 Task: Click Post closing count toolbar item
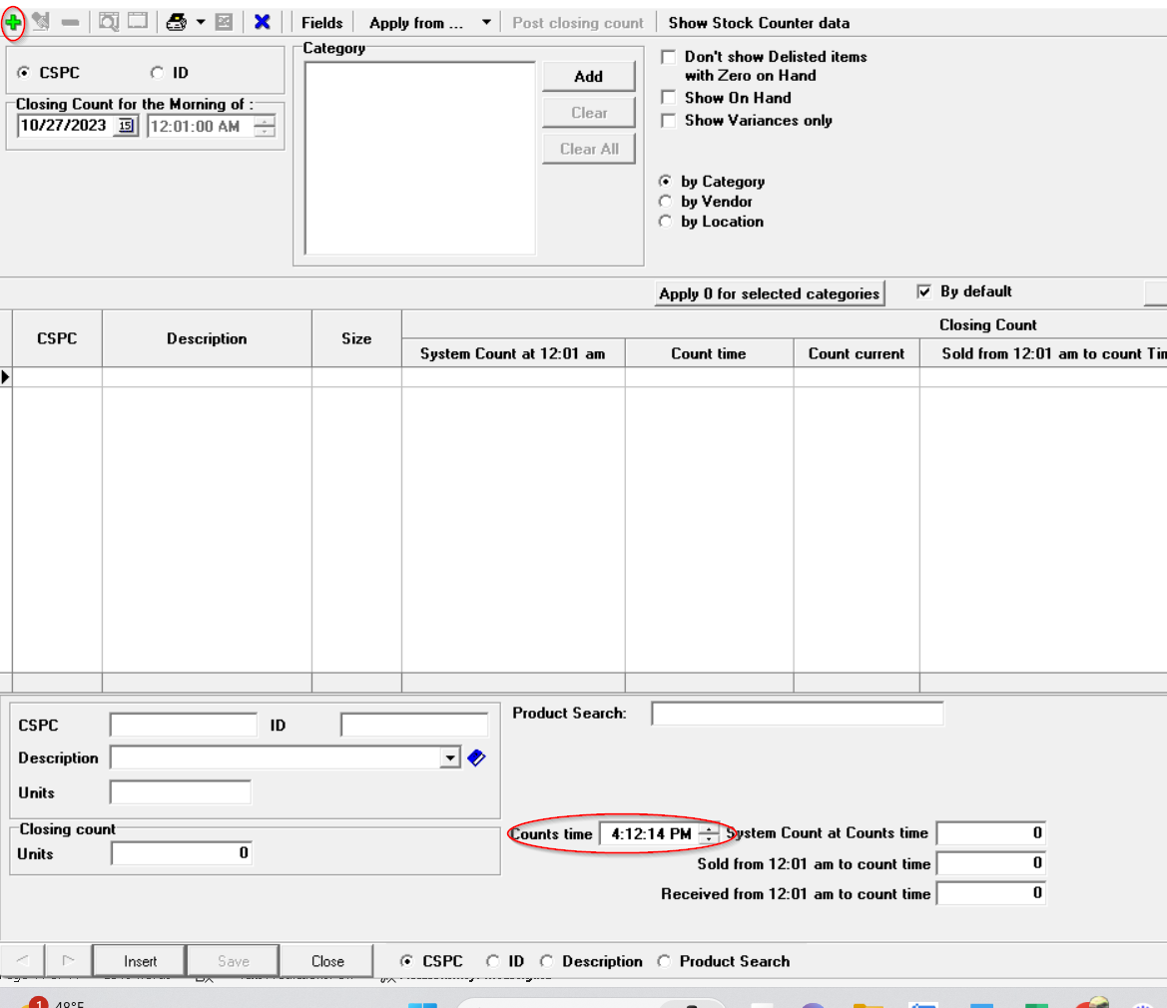578,23
